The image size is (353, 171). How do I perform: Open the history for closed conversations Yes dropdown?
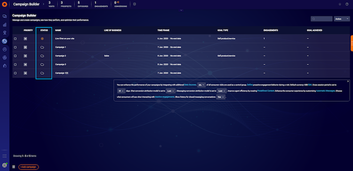[221, 97]
